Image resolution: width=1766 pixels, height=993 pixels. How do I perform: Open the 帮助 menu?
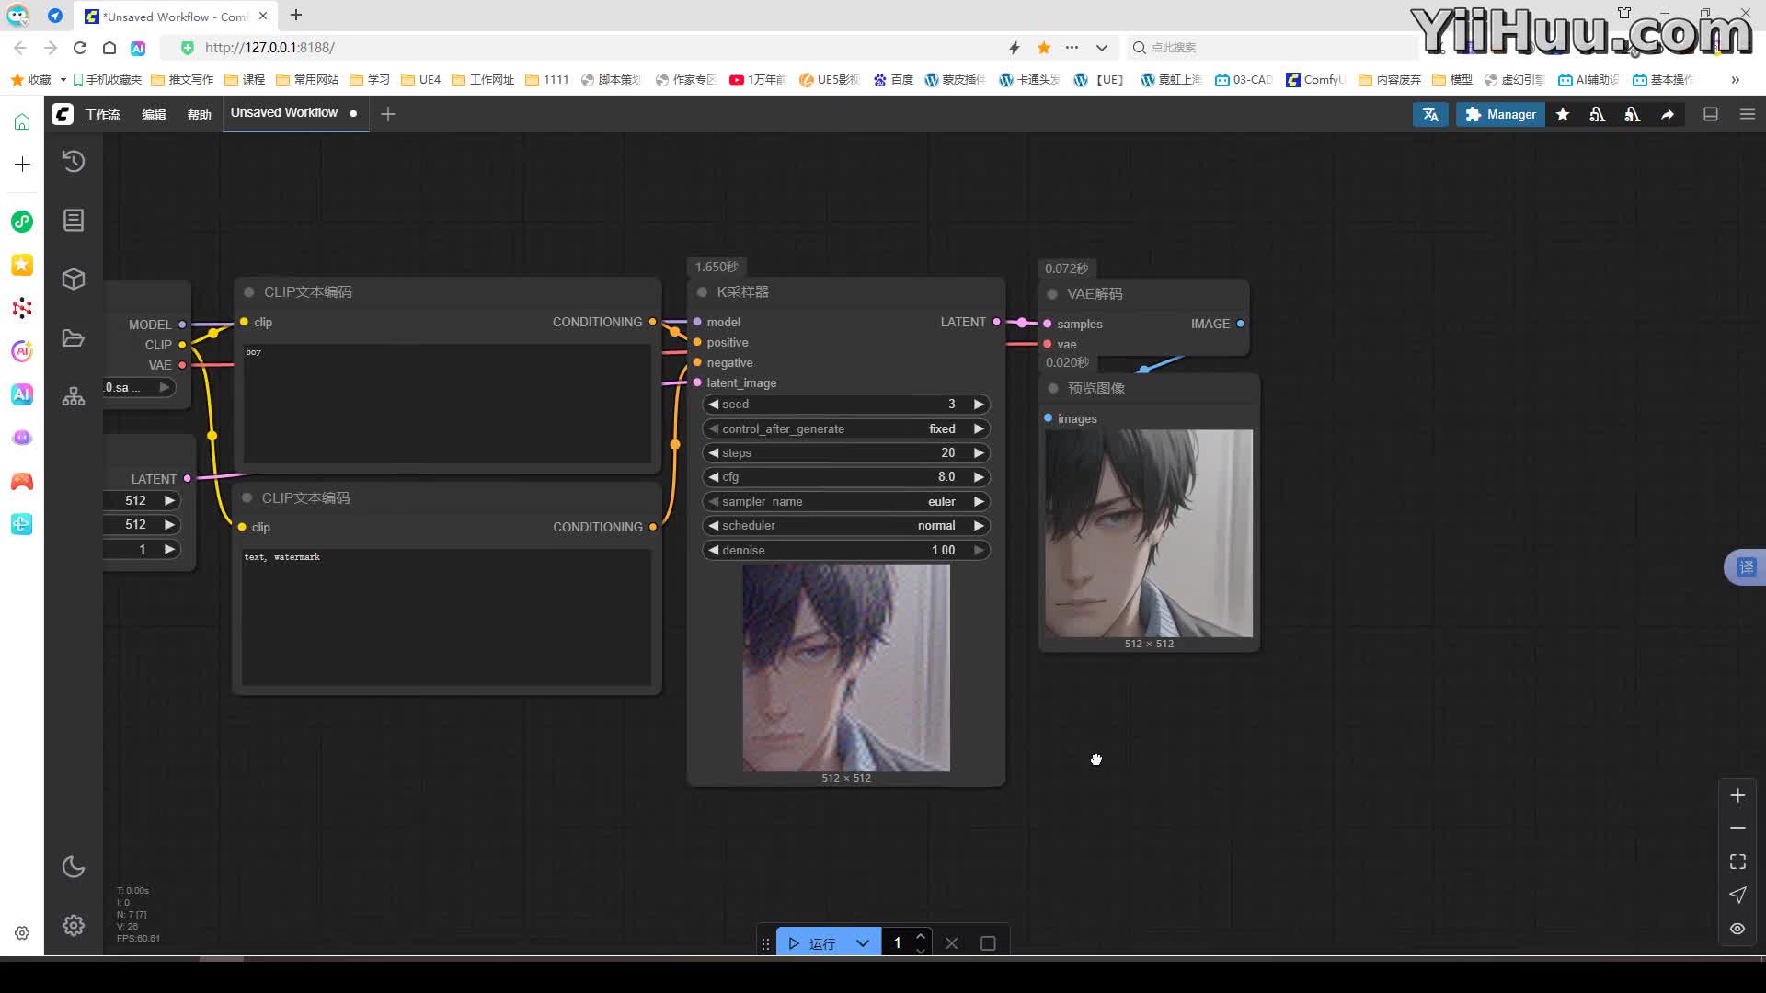tap(199, 114)
